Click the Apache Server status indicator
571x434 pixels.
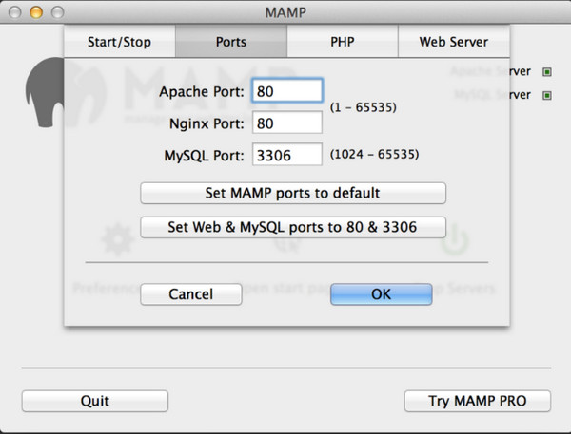tap(547, 71)
